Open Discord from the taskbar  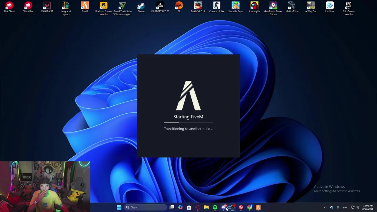(x=224, y=207)
